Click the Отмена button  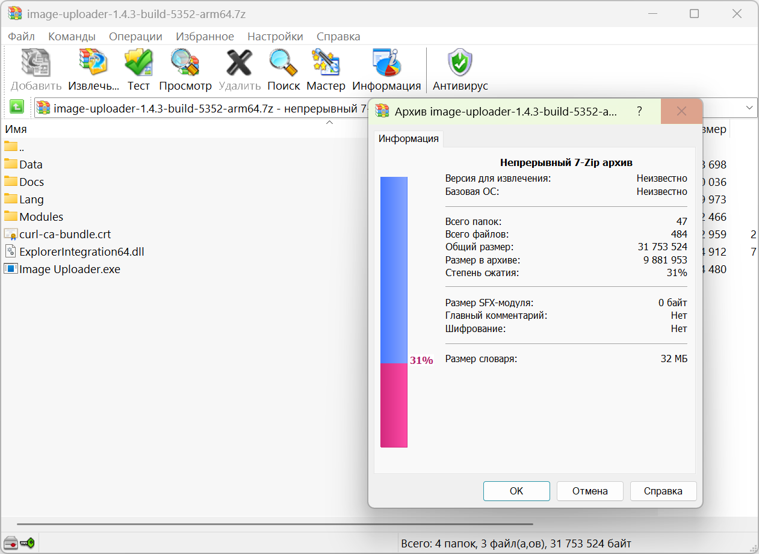(590, 491)
